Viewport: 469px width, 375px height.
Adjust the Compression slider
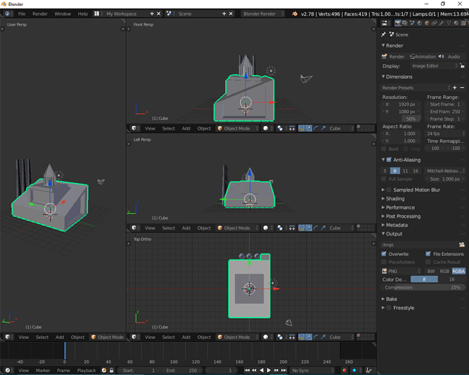(422, 287)
